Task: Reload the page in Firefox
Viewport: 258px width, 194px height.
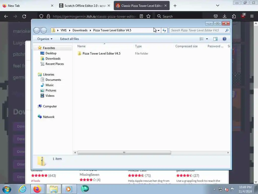Action: point(24,16)
